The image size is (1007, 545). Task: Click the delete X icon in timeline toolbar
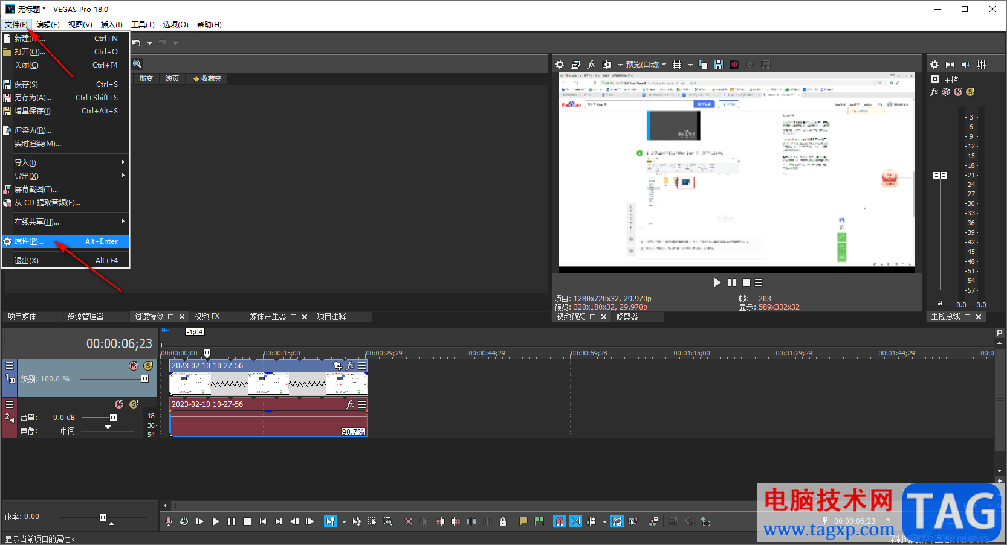pos(409,521)
